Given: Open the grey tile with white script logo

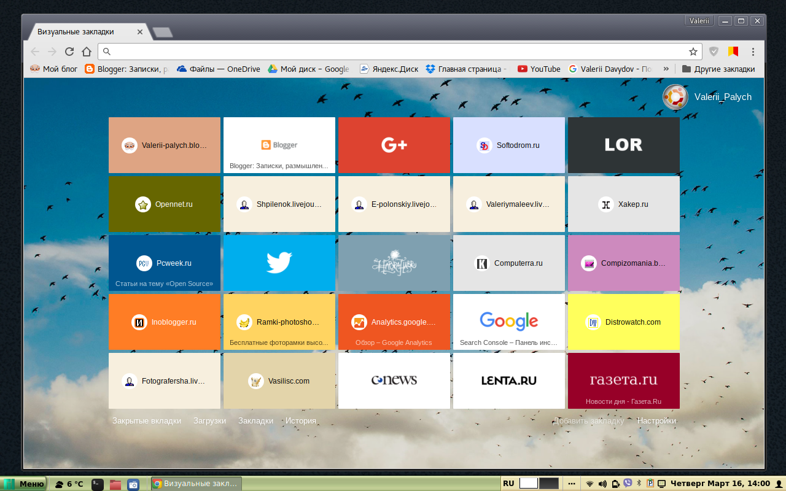Looking at the screenshot, I should click(x=394, y=263).
